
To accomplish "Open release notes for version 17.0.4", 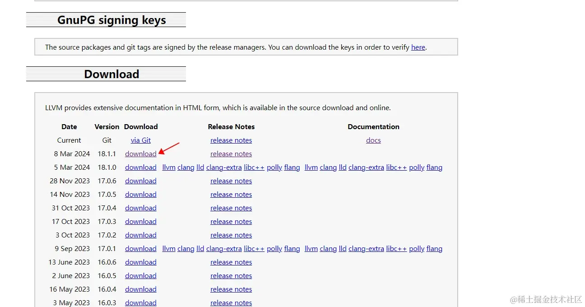I will coord(231,208).
